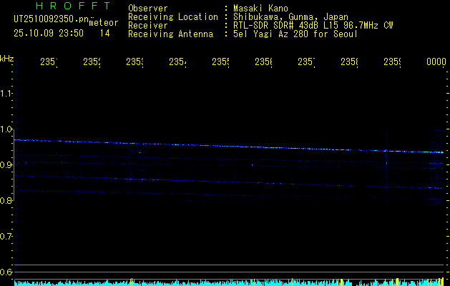
Task: Select the 0000 time axis marker
Action: pos(436,63)
